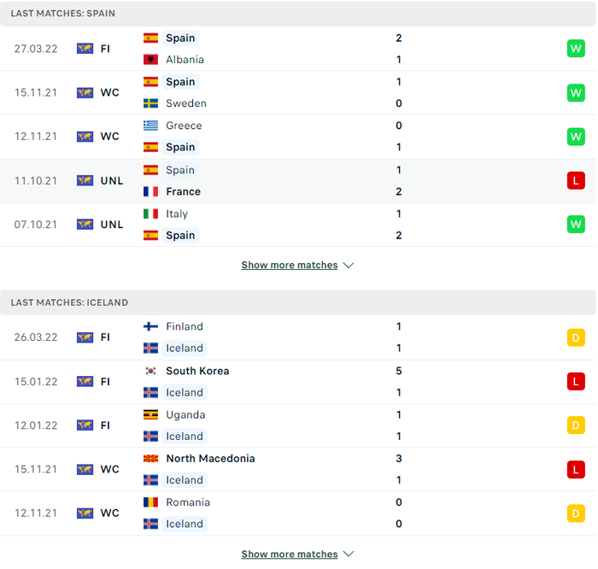Click the world competition icon next to 27.03.22
Image resolution: width=598 pixels, height=569 pixels.
pyautogui.click(x=85, y=49)
